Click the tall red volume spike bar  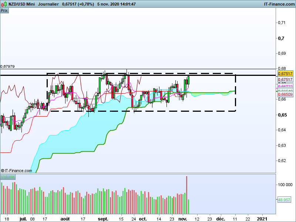187,195
